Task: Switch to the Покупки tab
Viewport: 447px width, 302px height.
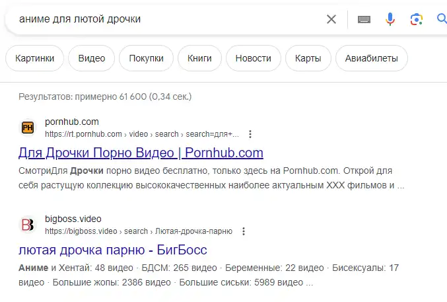Action: [x=146, y=58]
